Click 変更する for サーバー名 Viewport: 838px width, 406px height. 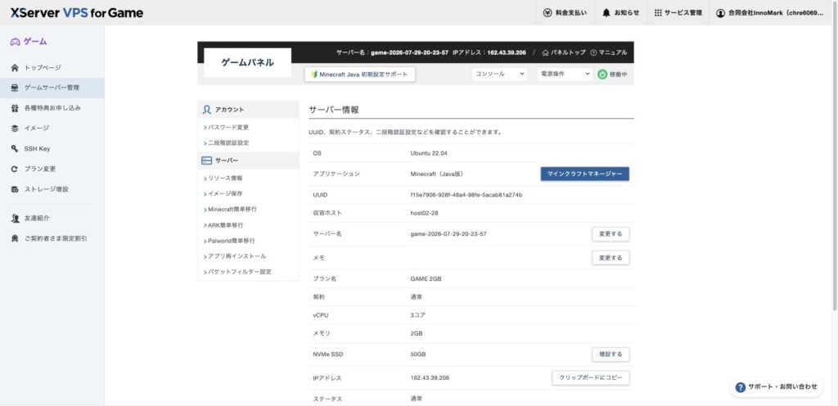[x=610, y=234]
